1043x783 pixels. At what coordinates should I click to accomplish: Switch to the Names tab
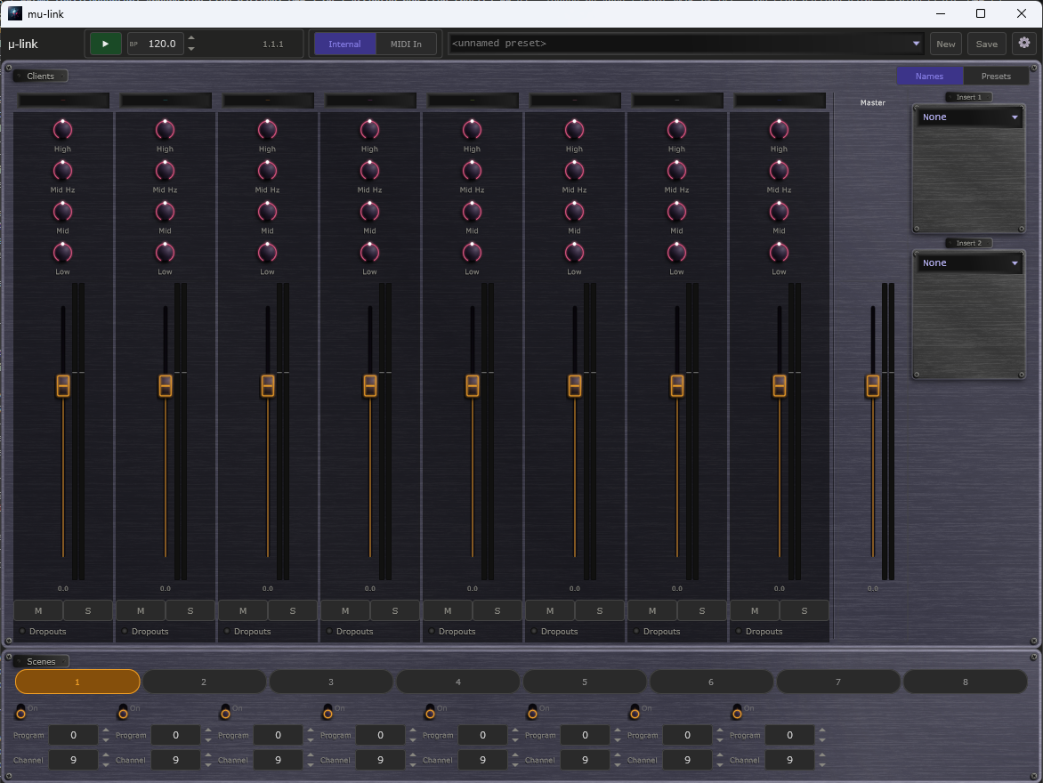[x=929, y=76]
